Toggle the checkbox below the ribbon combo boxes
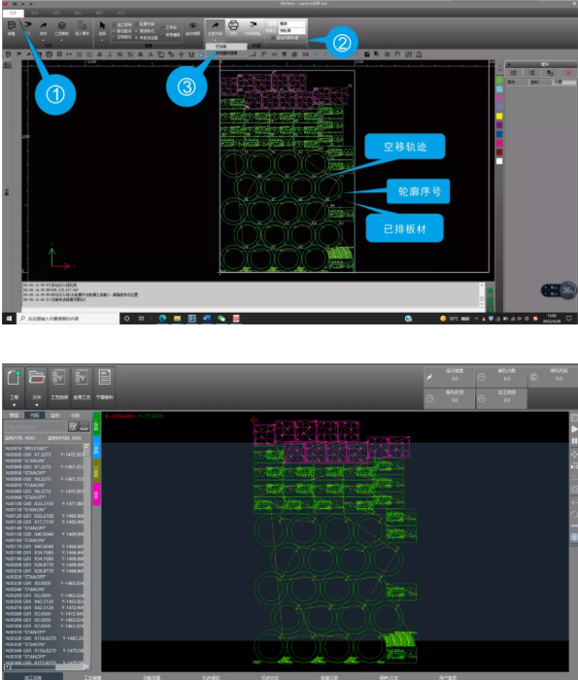Image resolution: width=578 pixels, height=680 pixels. (x=273, y=38)
